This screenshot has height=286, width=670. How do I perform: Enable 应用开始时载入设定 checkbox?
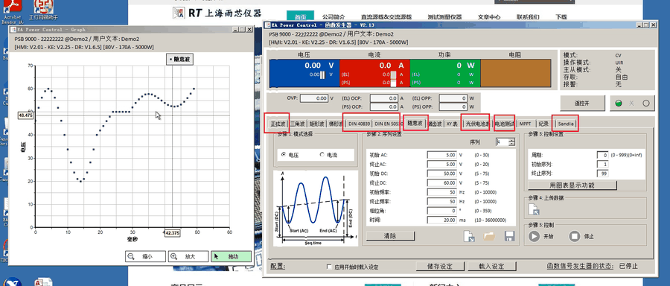pos(329,267)
